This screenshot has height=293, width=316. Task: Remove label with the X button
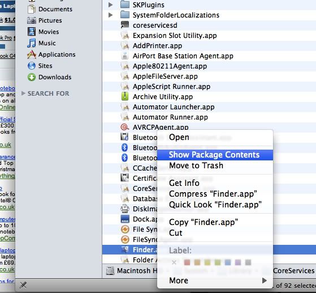[x=174, y=262]
